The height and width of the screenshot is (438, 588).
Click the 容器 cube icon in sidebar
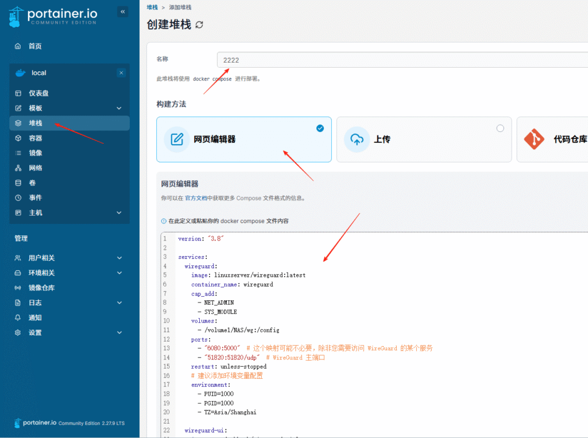click(x=18, y=138)
